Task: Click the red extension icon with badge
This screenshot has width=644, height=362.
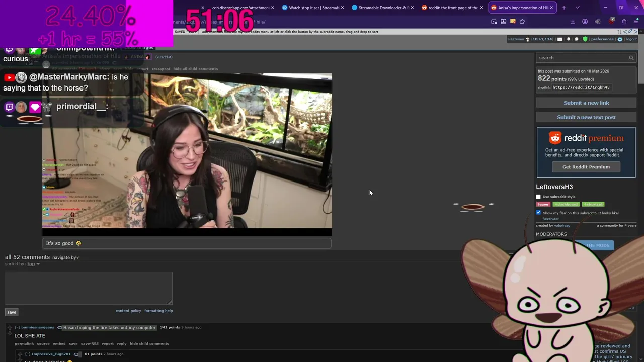Action: click(x=611, y=21)
